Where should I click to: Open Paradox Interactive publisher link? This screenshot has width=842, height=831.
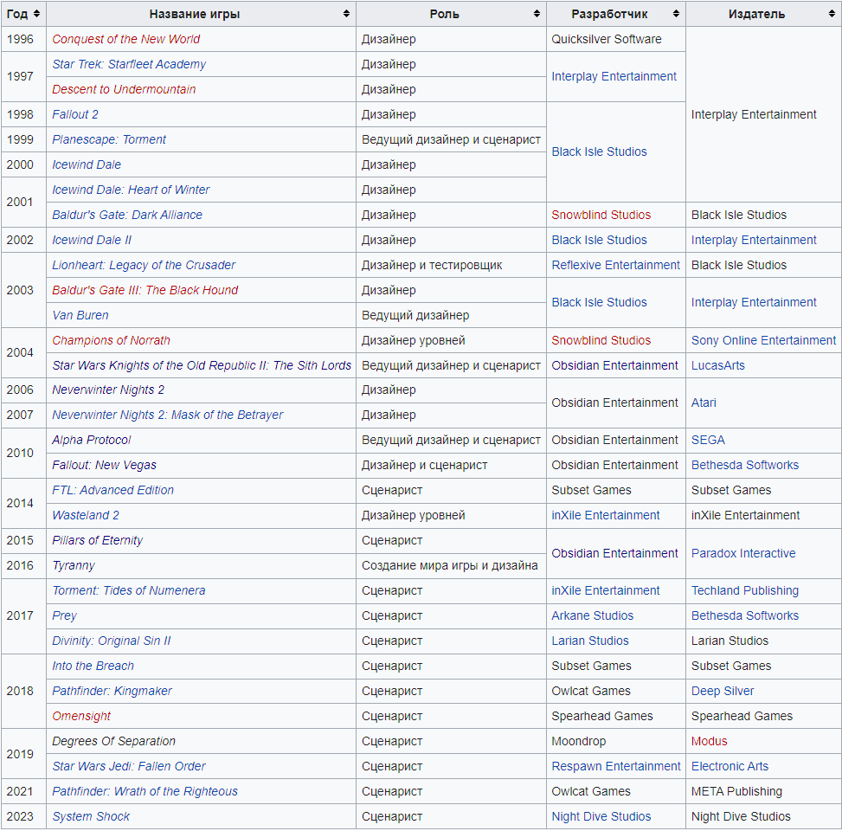pos(743,553)
